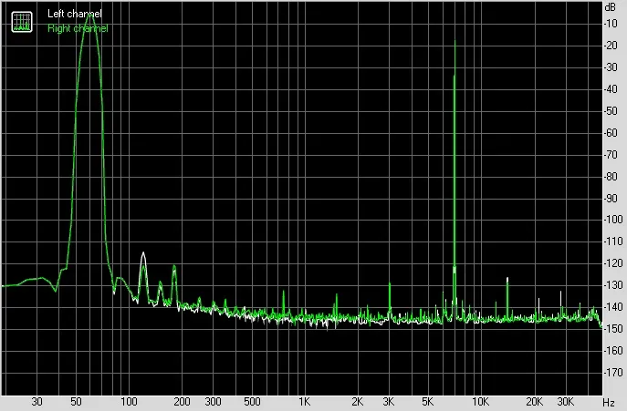Click the "-90" dB axis value

click(611, 198)
